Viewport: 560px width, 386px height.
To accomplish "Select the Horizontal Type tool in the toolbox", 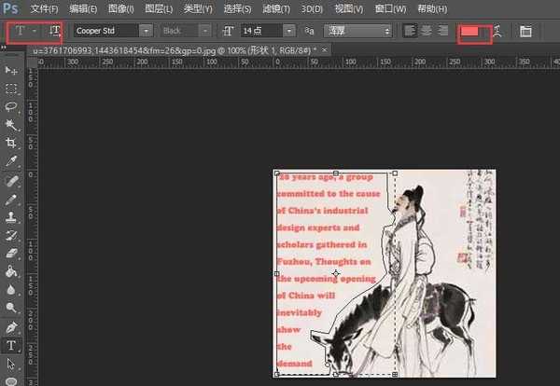I will [x=11, y=346].
